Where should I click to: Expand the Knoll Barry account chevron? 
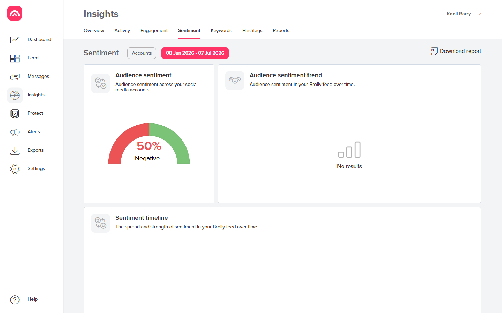click(x=479, y=14)
